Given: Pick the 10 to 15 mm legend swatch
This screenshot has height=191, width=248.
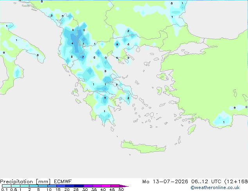Looking at the screenshot, I should click(52, 186).
